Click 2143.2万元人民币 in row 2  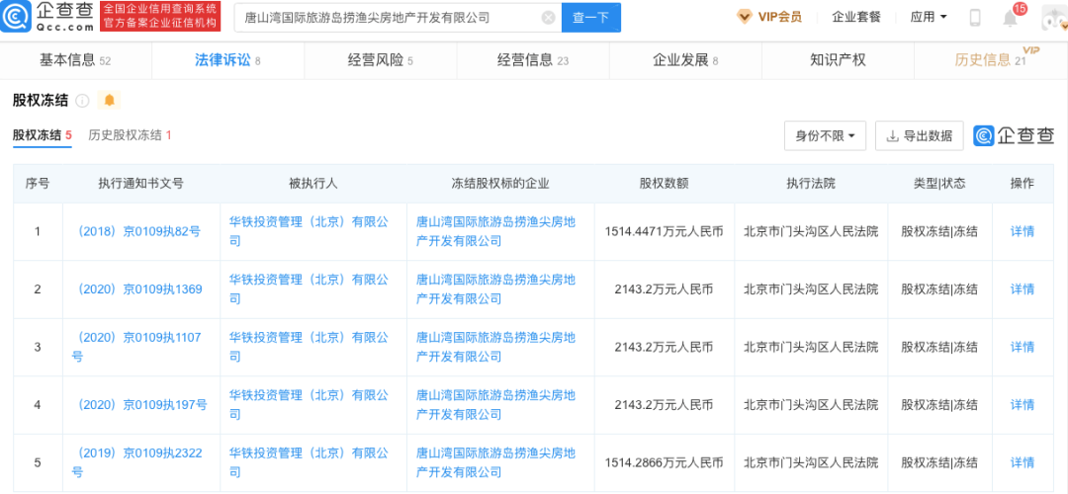(665, 289)
